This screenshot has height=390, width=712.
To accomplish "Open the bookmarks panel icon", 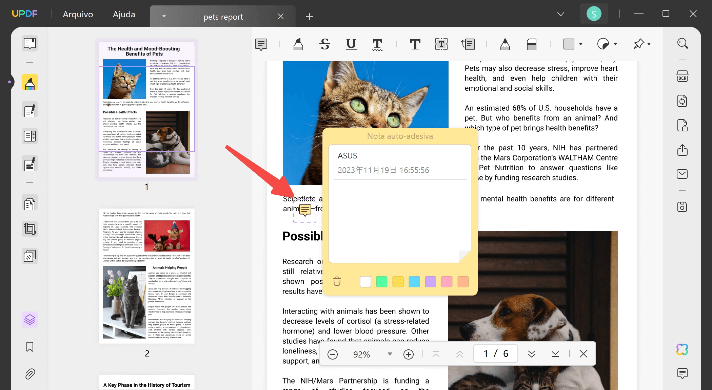I will coord(30,347).
